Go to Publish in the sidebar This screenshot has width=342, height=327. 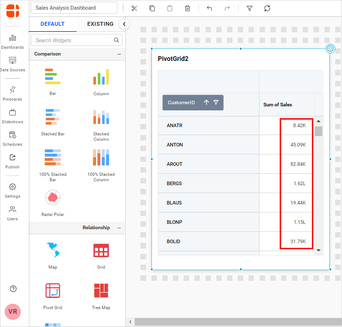[13, 161]
